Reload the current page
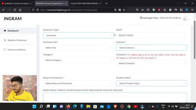Screen dimensions: 196x110 15,10
